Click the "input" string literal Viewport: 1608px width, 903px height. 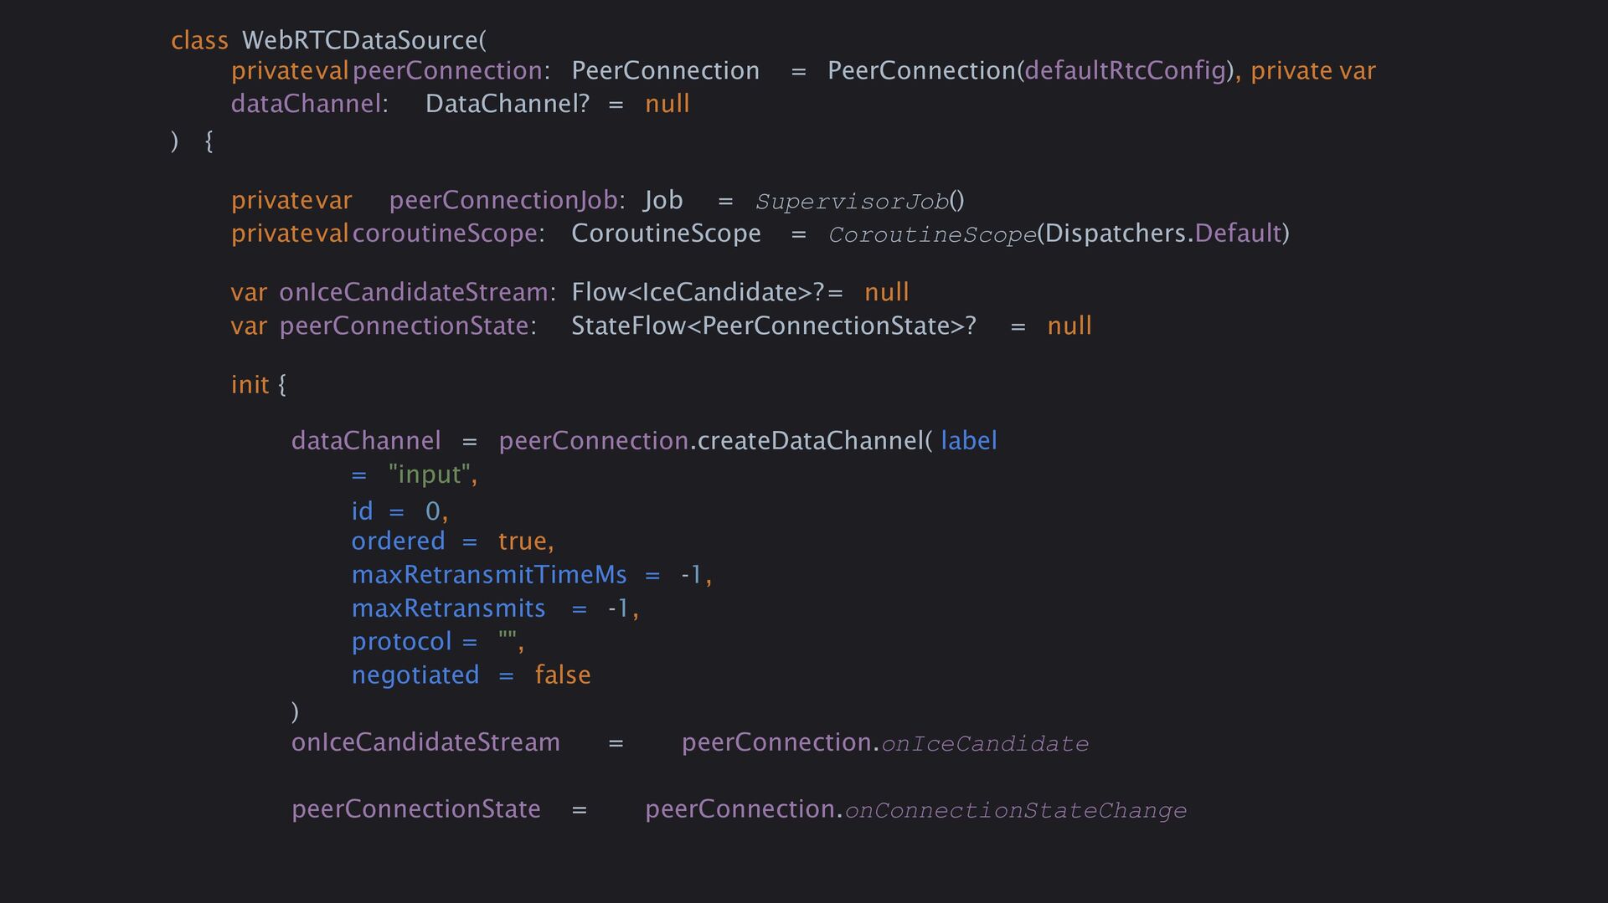click(429, 475)
